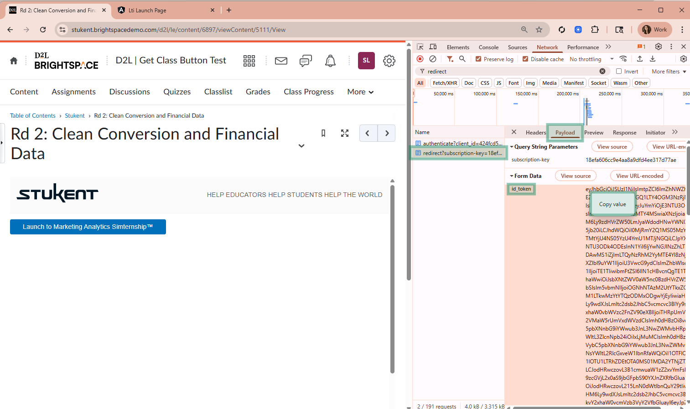Open the SL user profile menu

(366, 61)
